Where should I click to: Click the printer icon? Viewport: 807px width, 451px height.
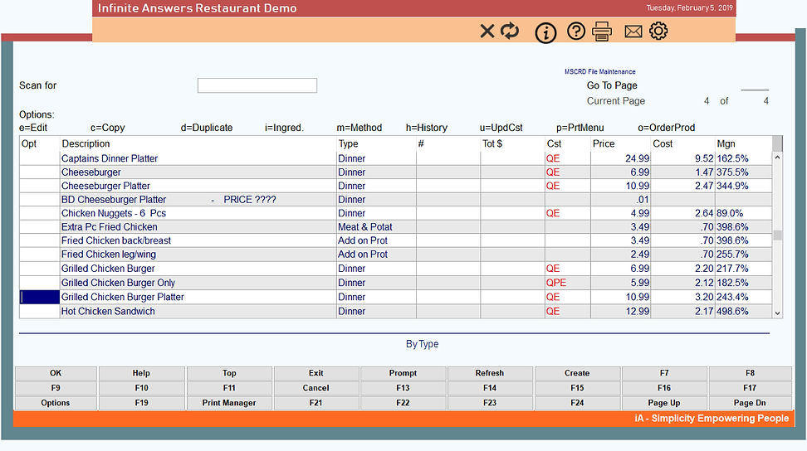click(602, 32)
